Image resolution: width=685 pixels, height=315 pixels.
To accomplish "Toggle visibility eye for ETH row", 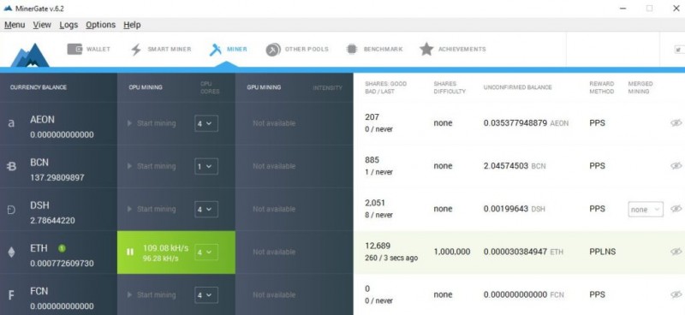I will pos(676,252).
